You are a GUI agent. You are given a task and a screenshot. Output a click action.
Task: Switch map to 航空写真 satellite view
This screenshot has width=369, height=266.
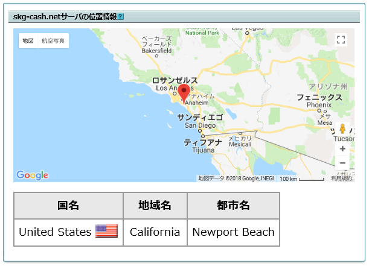53,41
